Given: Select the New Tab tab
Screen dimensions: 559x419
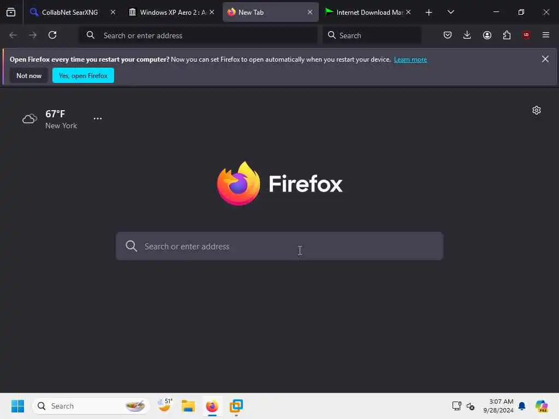Looking at the screenshot, I should coord(271,12).
